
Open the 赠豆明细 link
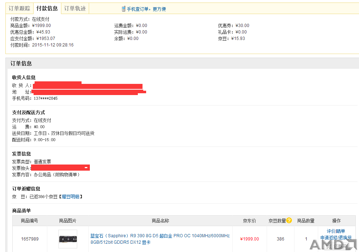click(x=70, y=197)
